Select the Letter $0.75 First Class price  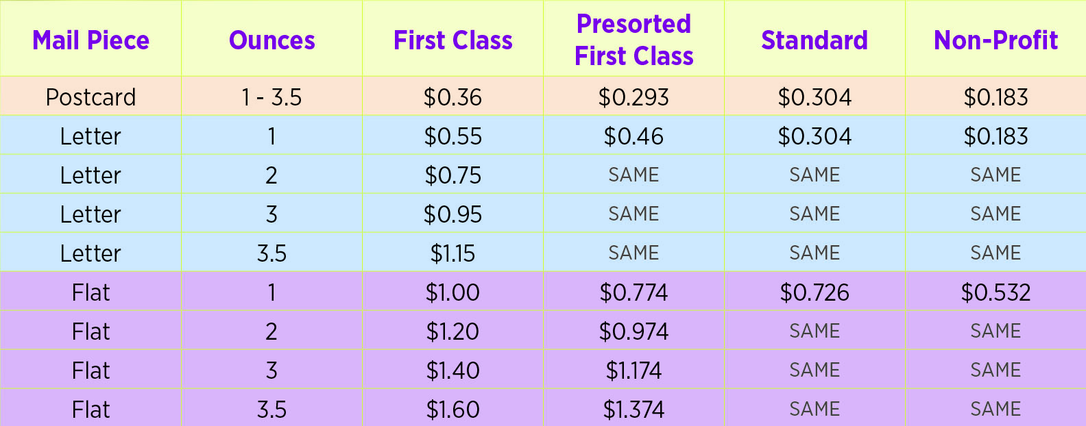[453, 175]
